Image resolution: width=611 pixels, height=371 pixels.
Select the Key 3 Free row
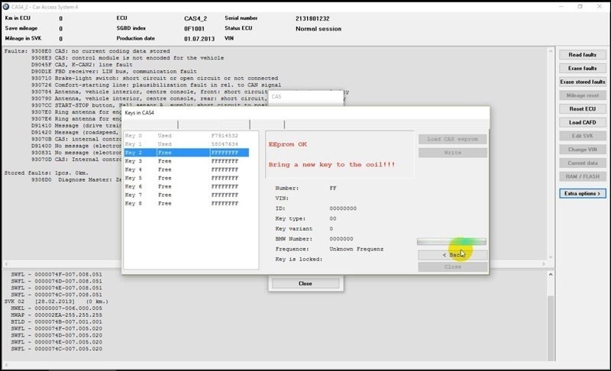(186, 161)
